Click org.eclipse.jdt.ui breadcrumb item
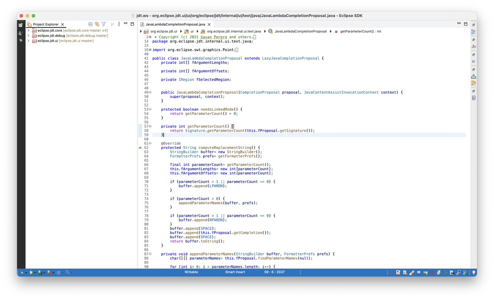 pos(160,31)
